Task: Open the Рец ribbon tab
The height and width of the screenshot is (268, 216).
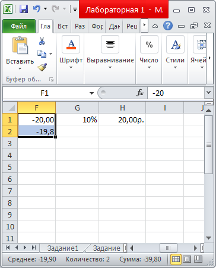Action: [132, 26]
